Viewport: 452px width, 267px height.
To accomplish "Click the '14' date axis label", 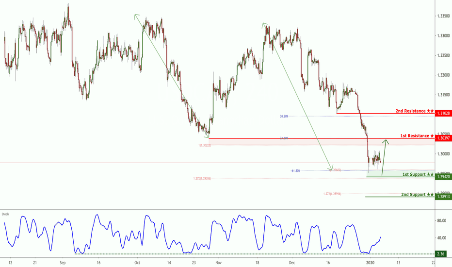I will [169, 263].
